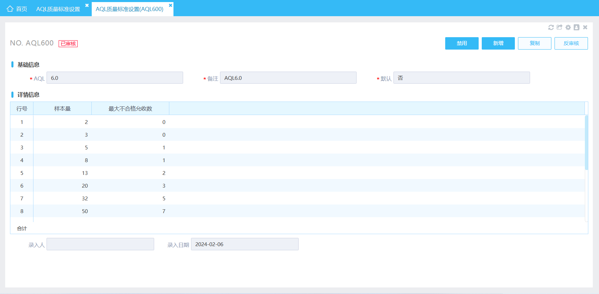Click the refresh icon in the panel toolbar

551,27
